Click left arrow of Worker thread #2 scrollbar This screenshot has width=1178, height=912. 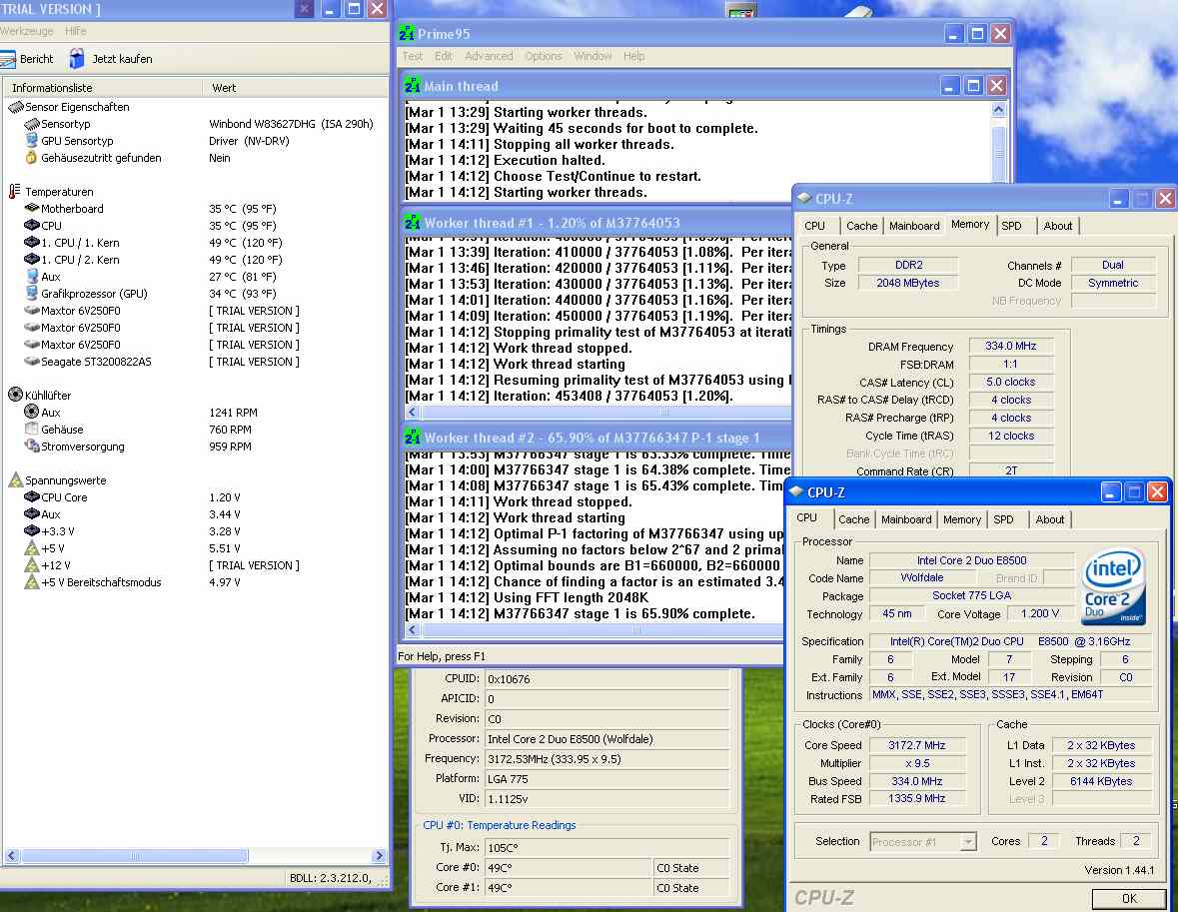coord(412,629)
